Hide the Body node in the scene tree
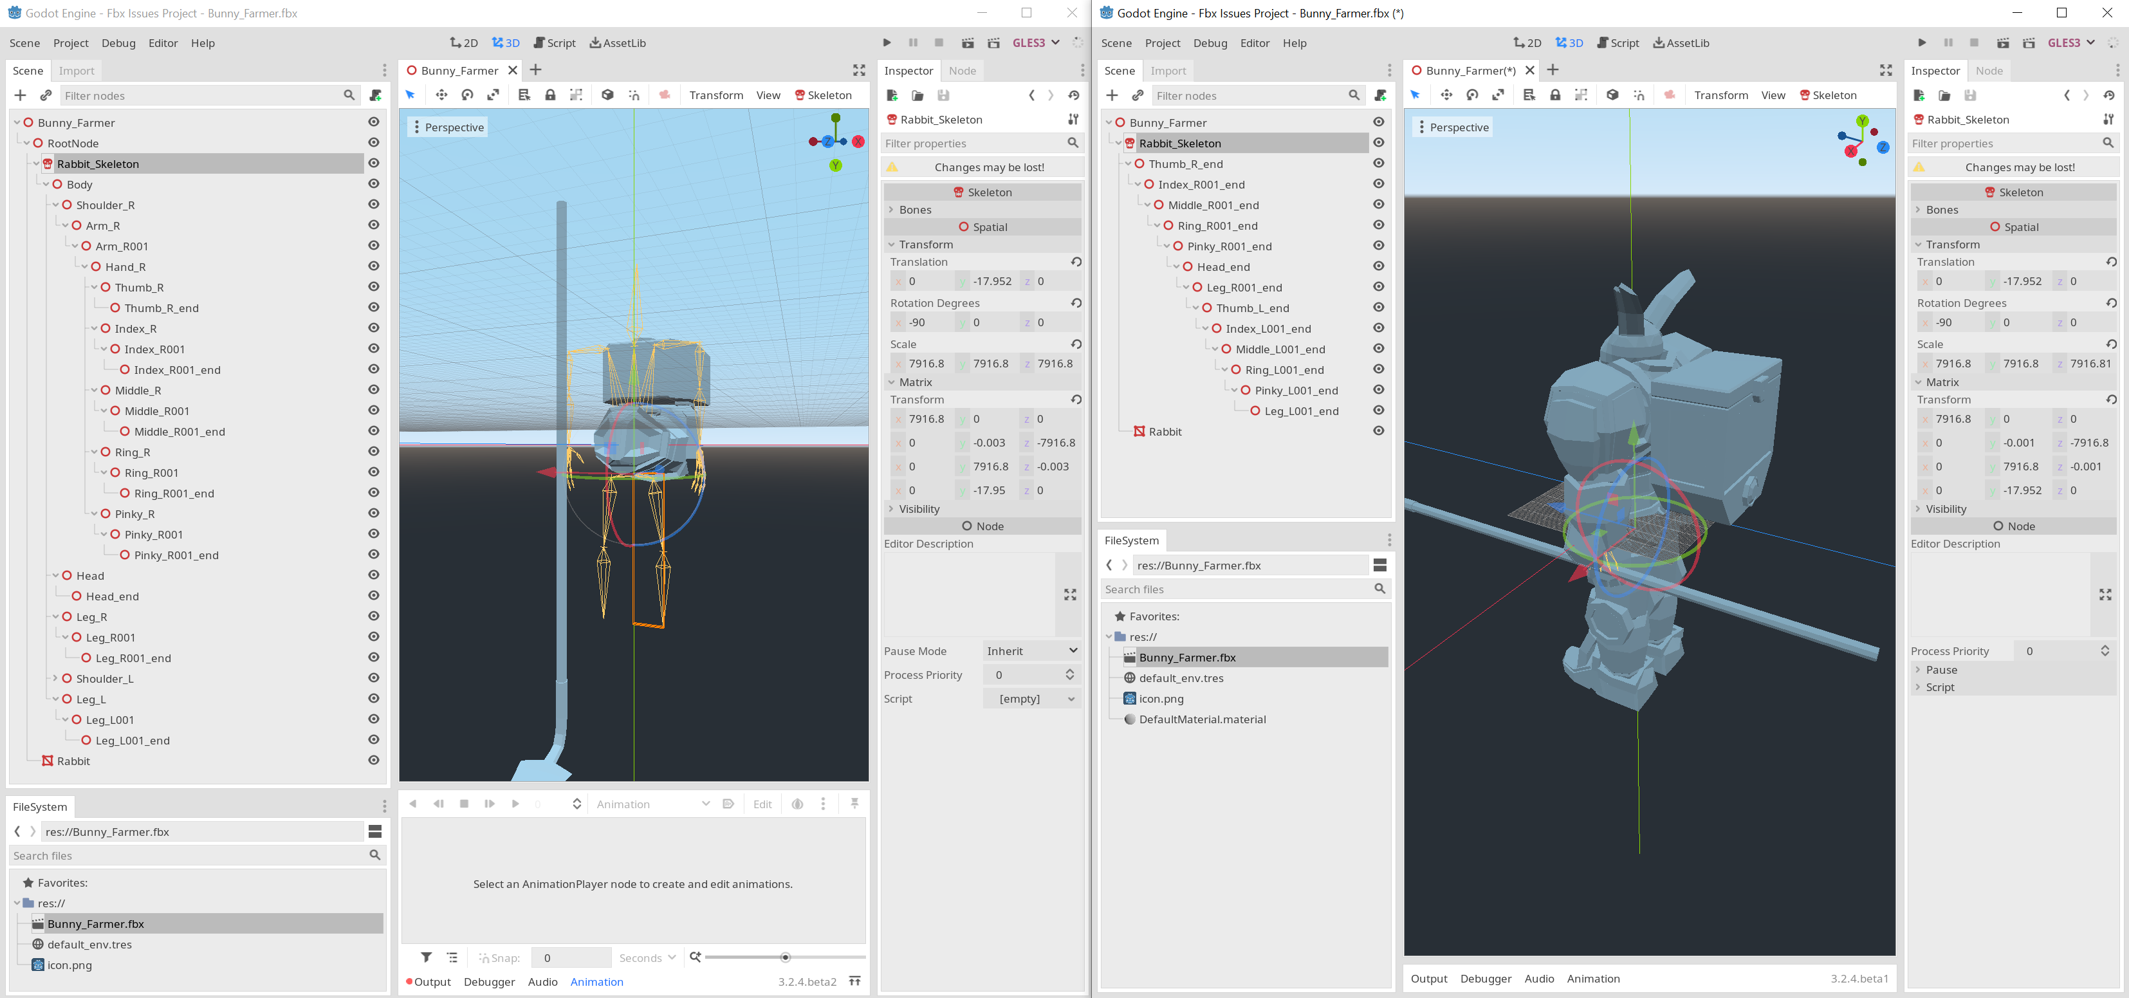 pyautogui.click(x=374, y=183)
